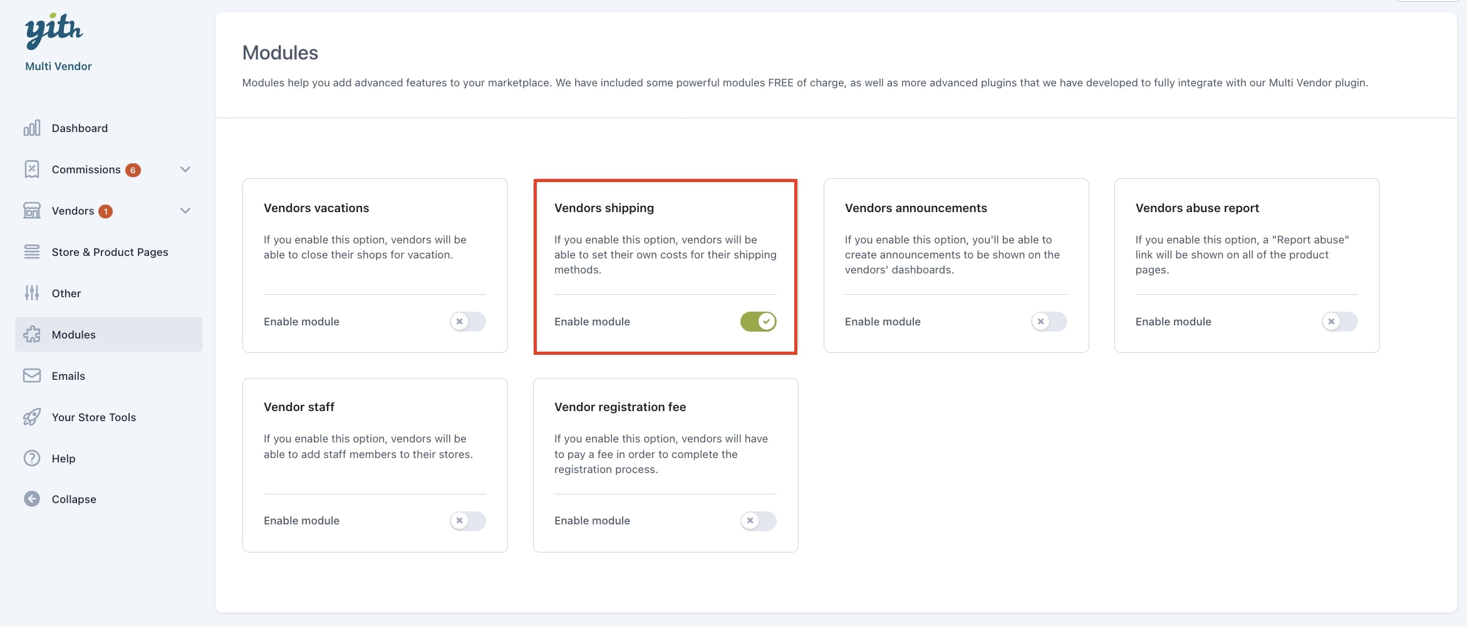Enable the Vendor staff module toggle
Viewport: 1467px width, 627px height.
[x=468, y=521]
